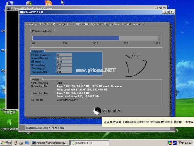Viewport: 194px width, 146px height.
Task: Click the current file 3859 WINSPOOL.DRV
Action: click(x=67, y=100)
